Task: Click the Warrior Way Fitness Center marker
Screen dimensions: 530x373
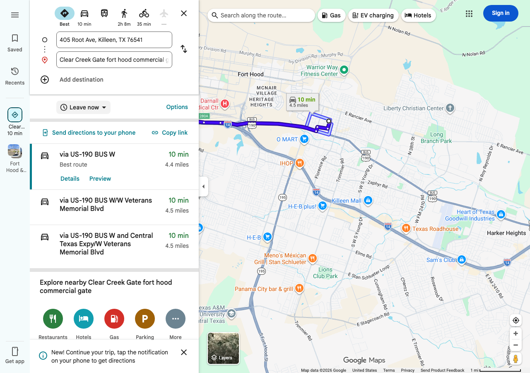Action: (344, 70)
